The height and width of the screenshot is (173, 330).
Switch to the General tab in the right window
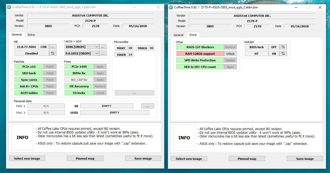(178, 35)
